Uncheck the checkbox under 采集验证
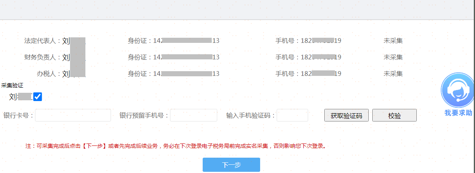The width and height of the screenshot is (475, 173). (x=38, y=97)
